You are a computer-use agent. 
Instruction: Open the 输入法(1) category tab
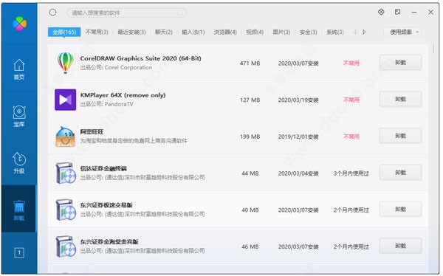[193, 32]
